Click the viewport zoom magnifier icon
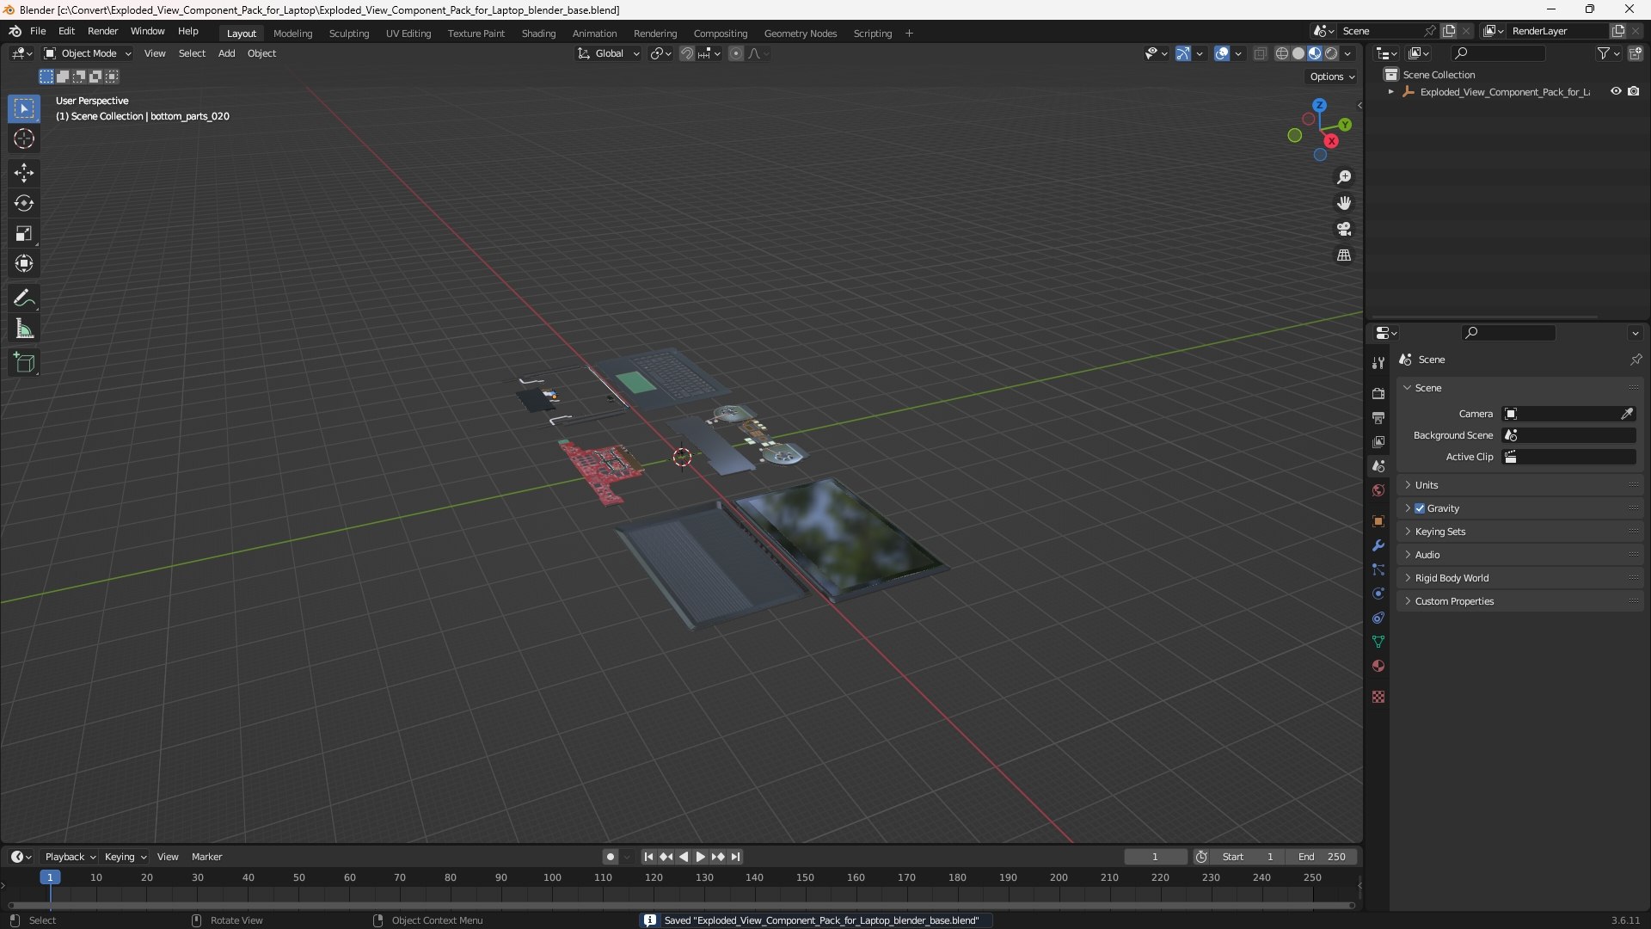The width and height of the screenshot is (1651, 929). pyautogui.click(x=1344, y=177)
